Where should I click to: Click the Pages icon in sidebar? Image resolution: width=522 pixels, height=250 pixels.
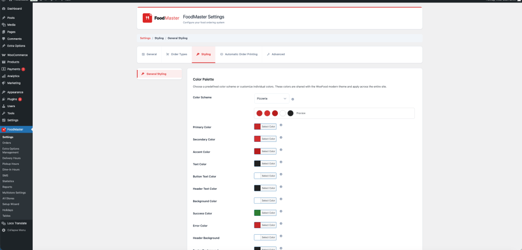pyautogui.click(x=4, y=32)
